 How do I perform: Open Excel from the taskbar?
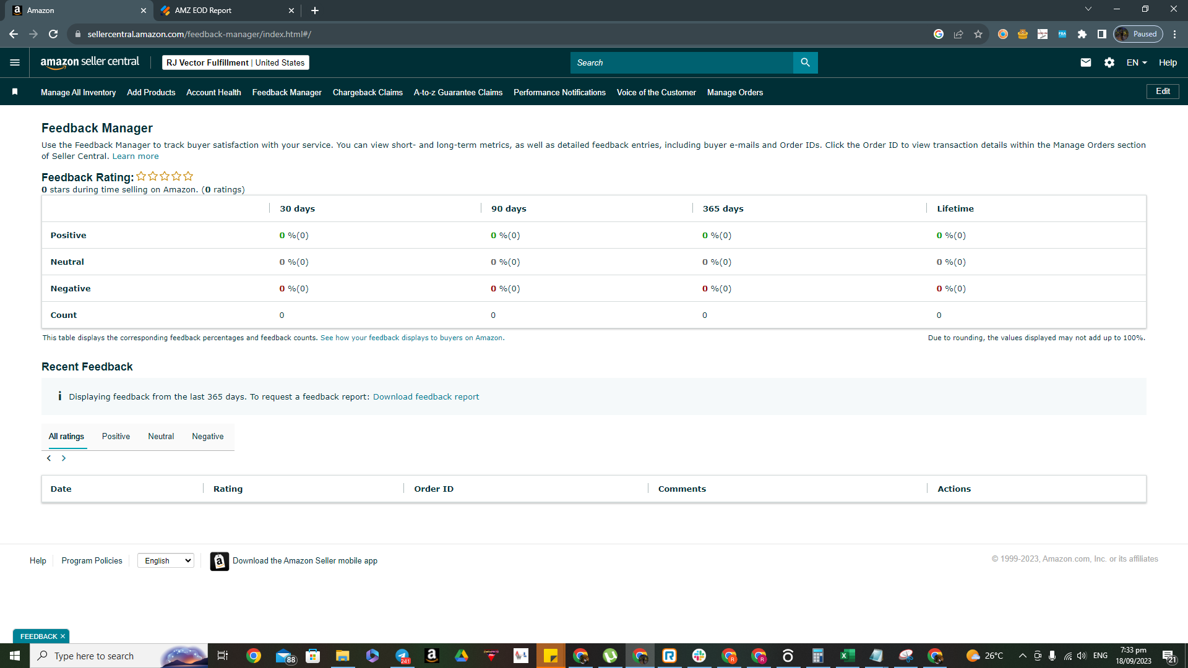coord(847,656)
